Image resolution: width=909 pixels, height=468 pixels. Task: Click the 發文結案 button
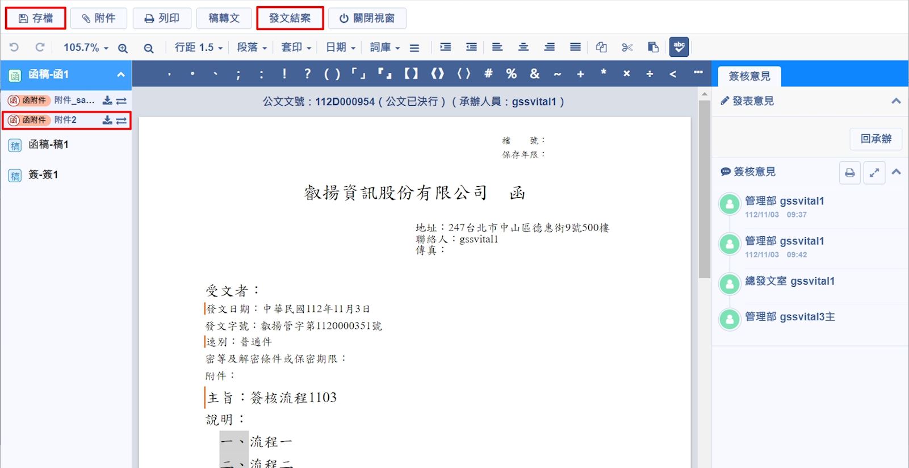click(290, 18)
